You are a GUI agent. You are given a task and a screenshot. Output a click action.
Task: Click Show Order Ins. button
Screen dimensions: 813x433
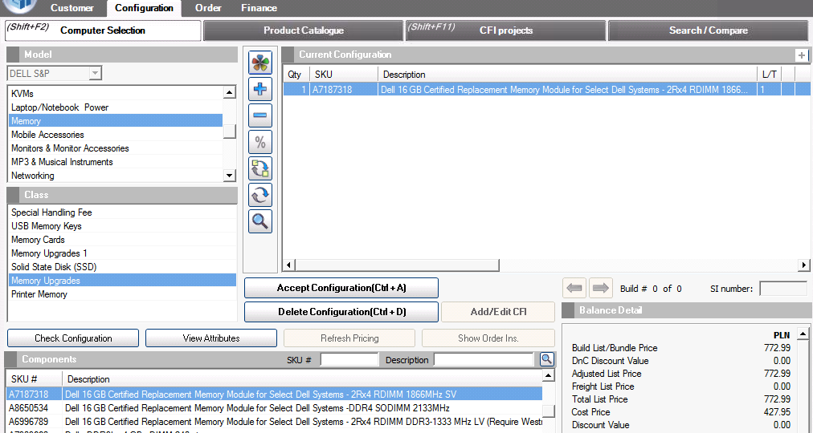click(x=488, y=338)
